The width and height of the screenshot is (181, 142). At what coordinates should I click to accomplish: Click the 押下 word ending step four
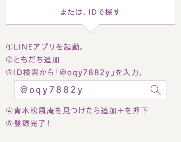[140, 111]
